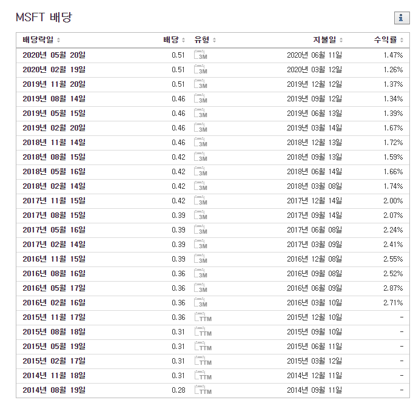This screenshot has height=400, width=413.
Task: Sort by 유형 column header
Action: click(205, 40)
